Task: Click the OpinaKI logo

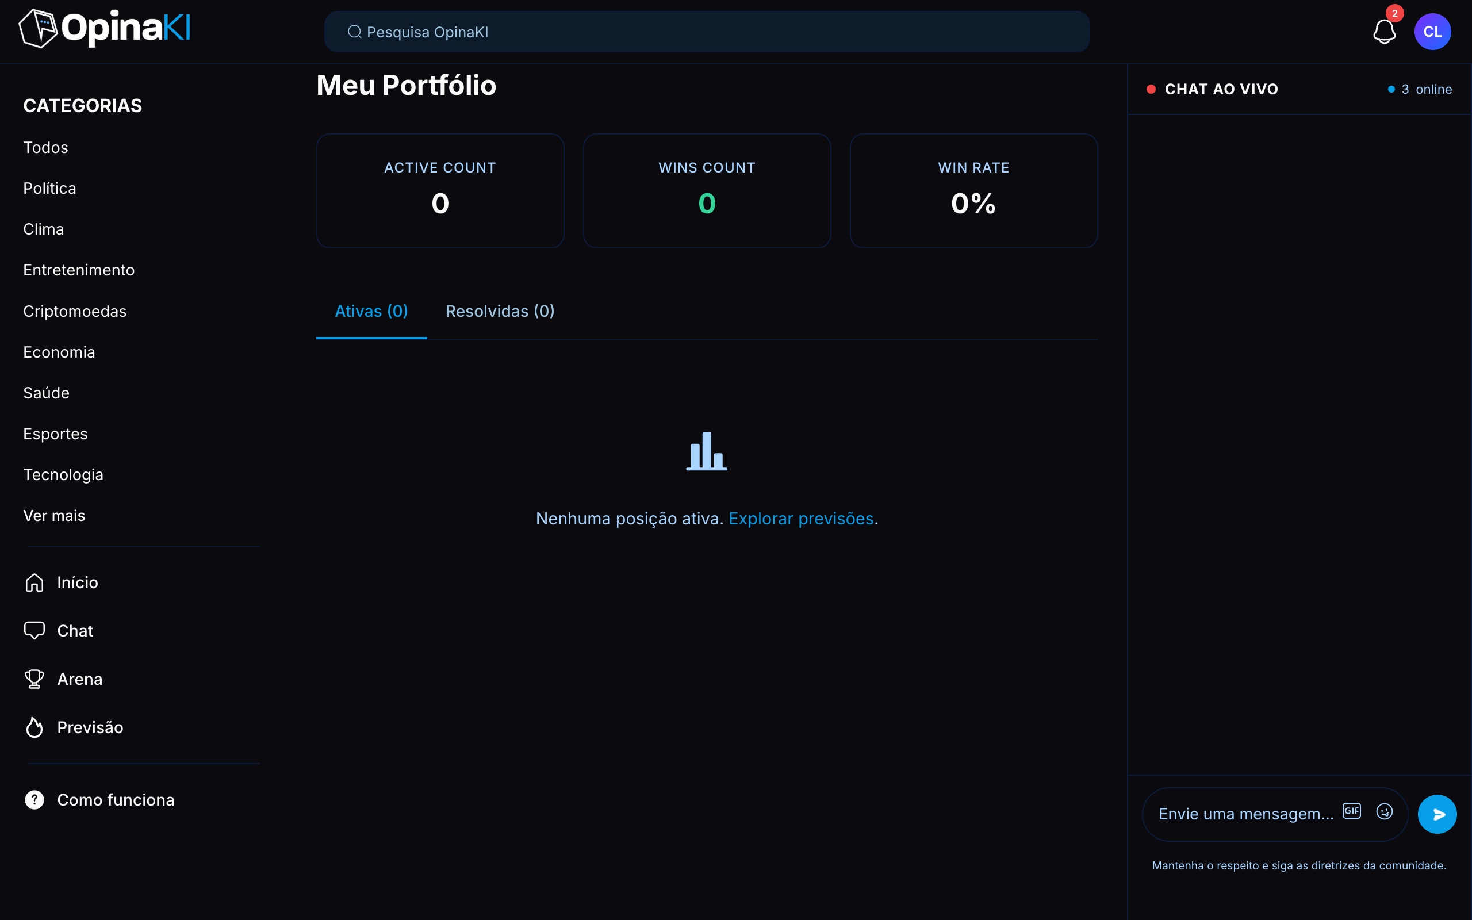Action: click(105, 29)
